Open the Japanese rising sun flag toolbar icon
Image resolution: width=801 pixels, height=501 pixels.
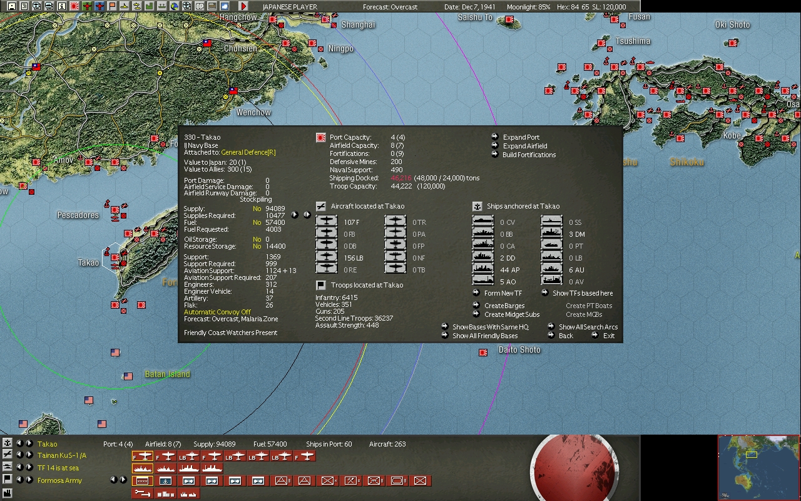[74, 6]
